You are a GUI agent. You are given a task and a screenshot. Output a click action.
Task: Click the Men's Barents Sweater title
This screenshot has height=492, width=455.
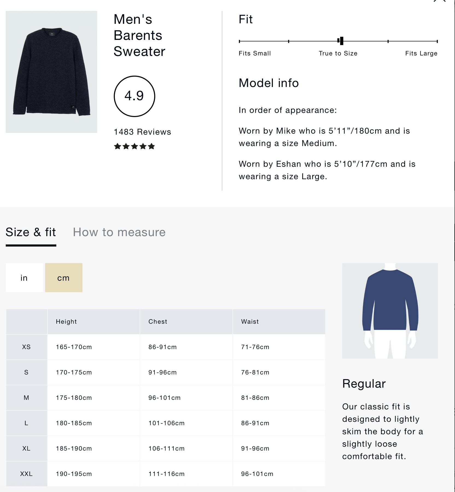[139, 36]
